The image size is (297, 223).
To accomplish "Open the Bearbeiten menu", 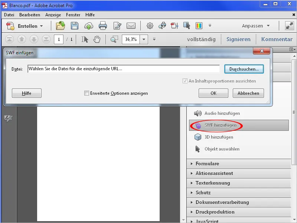I will [30, 15].
